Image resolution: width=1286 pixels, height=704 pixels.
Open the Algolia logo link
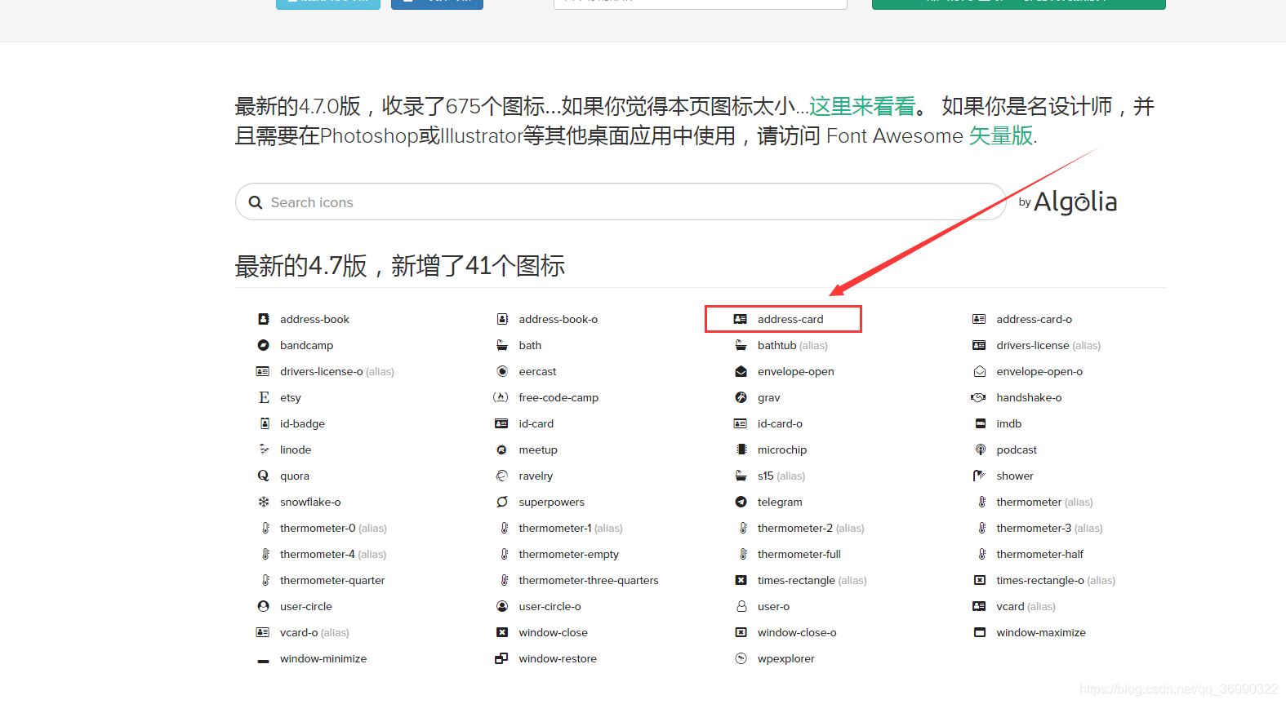click(1075, 201)
